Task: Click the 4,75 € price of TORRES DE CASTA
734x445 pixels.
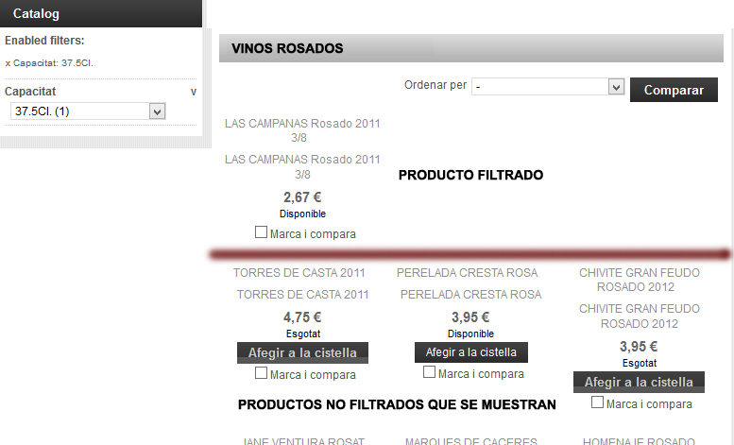Action: tap(302, 317)
